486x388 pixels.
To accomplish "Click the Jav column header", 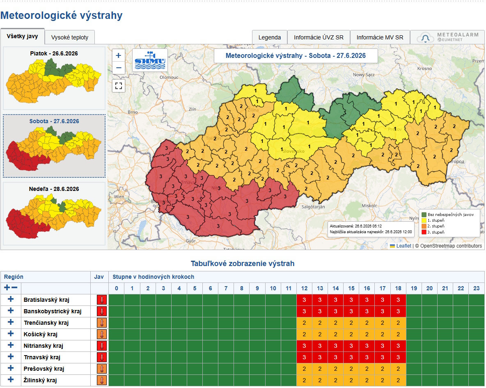I will click(99, 277).
